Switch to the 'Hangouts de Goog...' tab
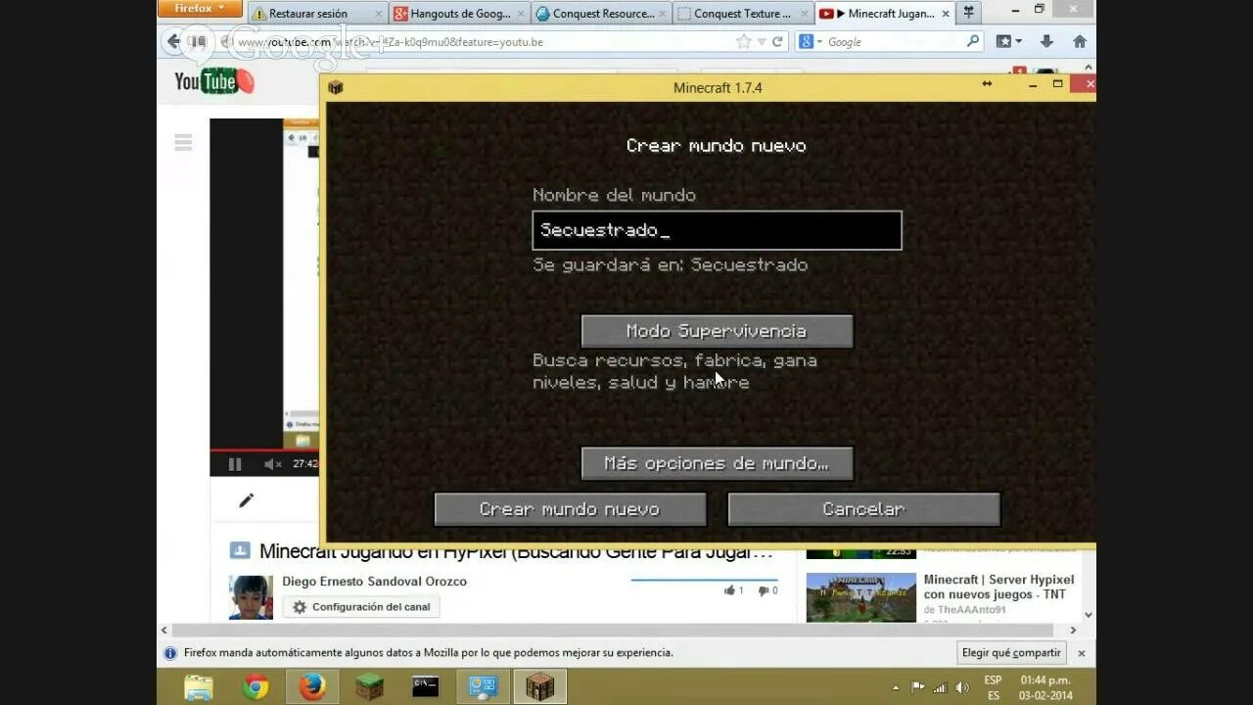Image resolution: width=1253 pixels, height=705 pixels. (x=458, y=14)
